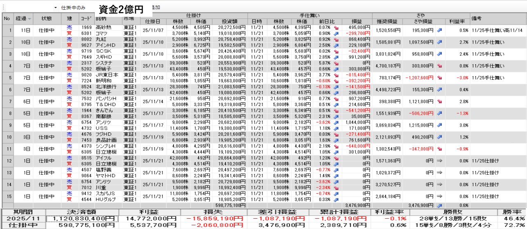This screenshot has height=229, width=527.
Task: Click the sort arrow in the さや損益 column header
Action: (x=440, y=21)
